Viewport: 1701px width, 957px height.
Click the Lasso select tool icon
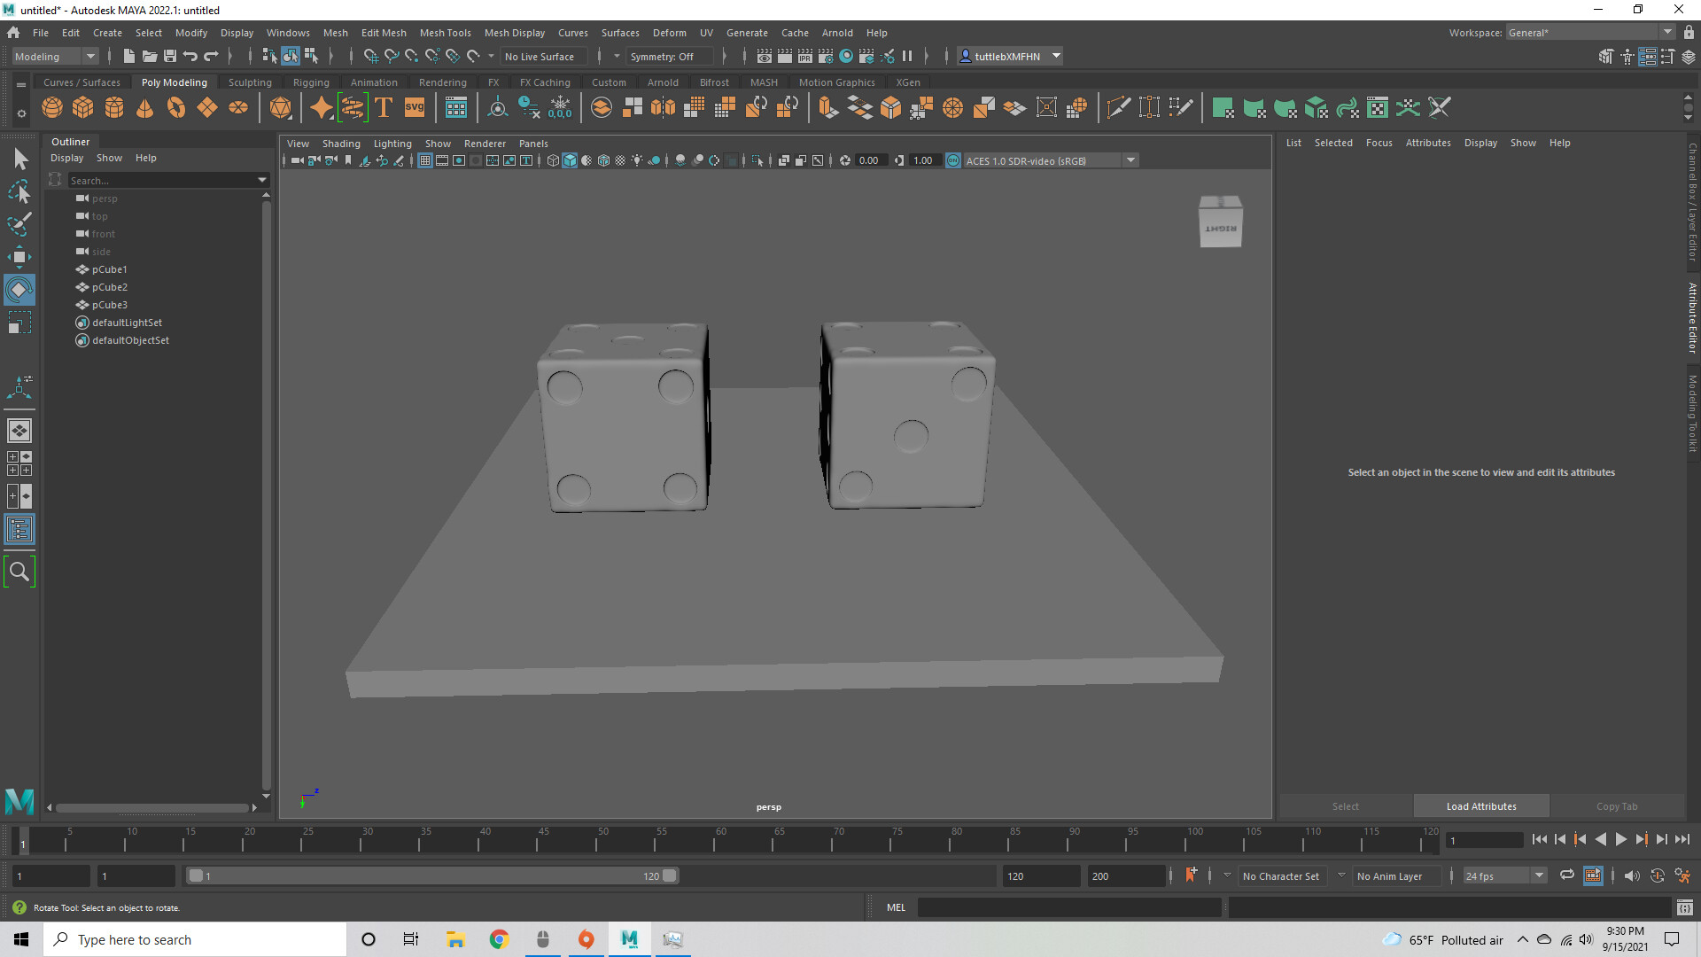(x=19, y=191)
